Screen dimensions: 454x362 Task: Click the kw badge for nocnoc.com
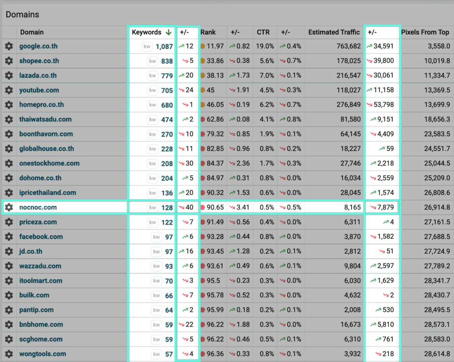point(153,207)
